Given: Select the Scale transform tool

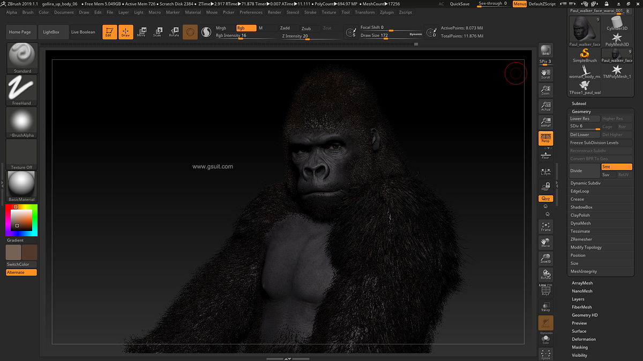Looking at the screenshot, I should (158, 32).
